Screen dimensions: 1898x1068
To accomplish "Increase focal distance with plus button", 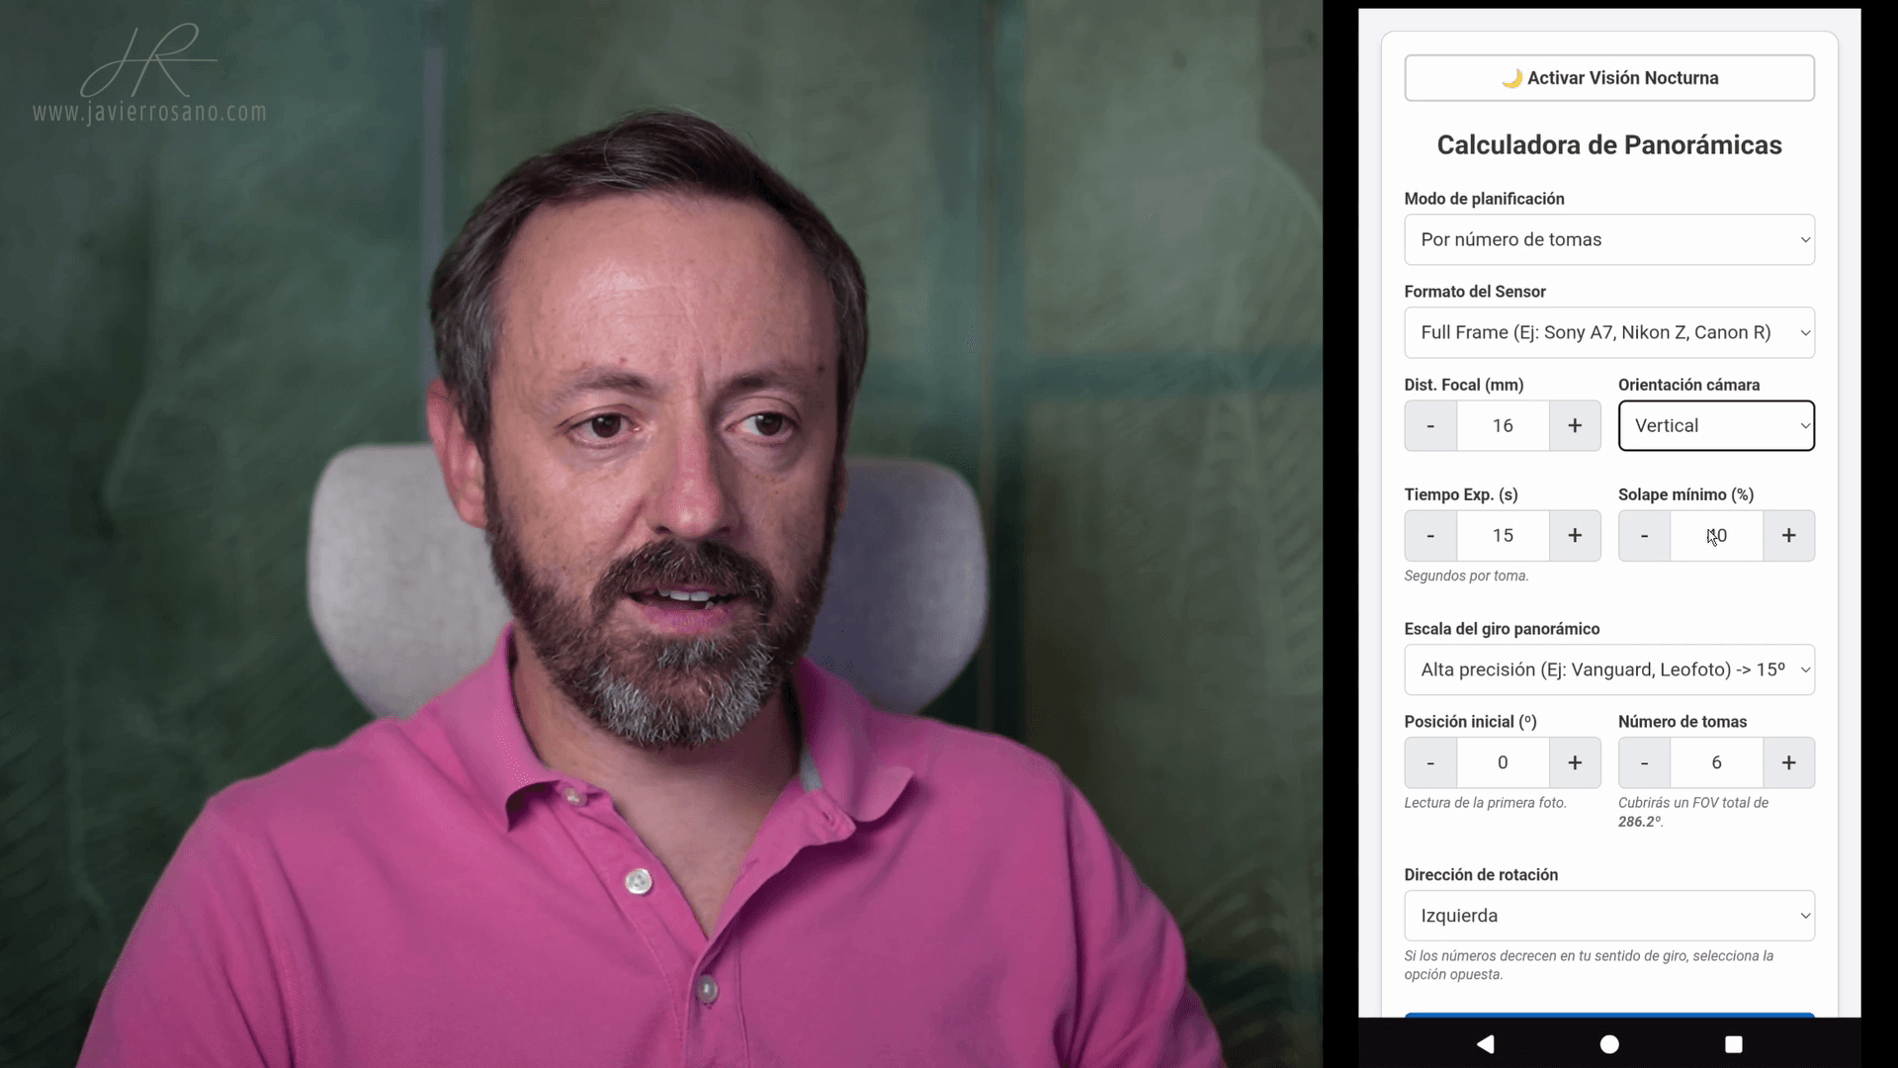I will coord(1575,425).
